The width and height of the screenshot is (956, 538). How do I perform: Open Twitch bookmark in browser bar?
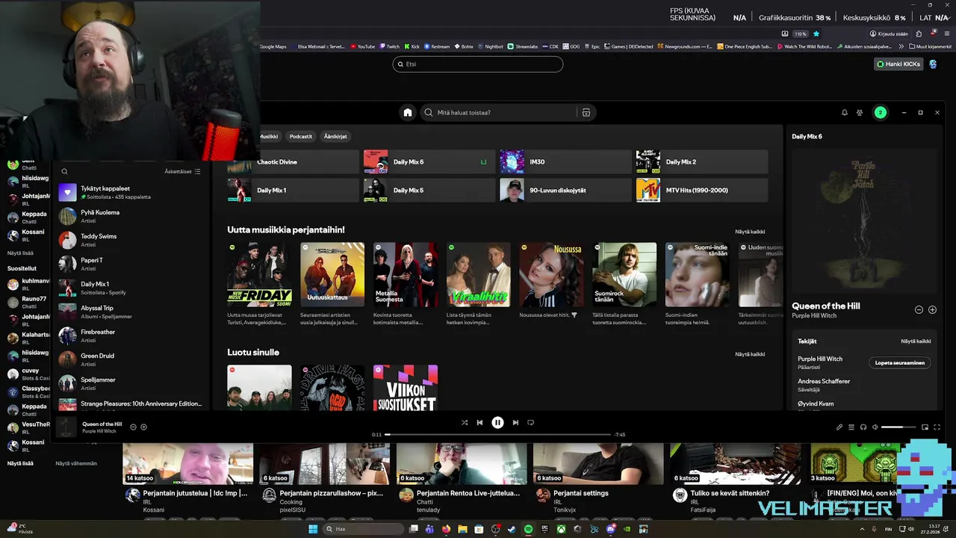pyautogui.click(x=389, y=46)
